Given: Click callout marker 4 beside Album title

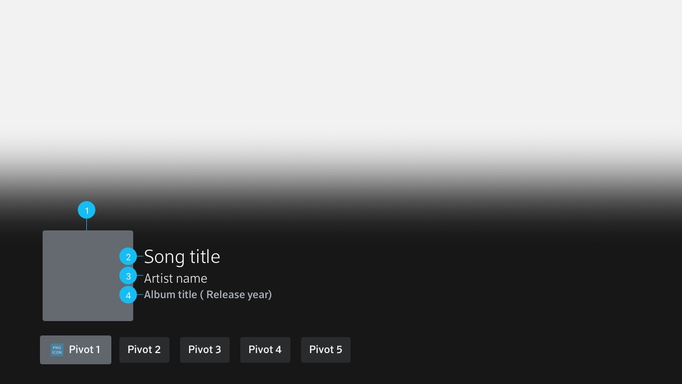Looking at the screenshot, I should (x=128, y=295).
